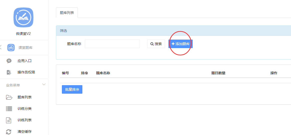Open 训练分类 sidebar menu item
Screen dimensions: 291x135
(x=24, y=109)
